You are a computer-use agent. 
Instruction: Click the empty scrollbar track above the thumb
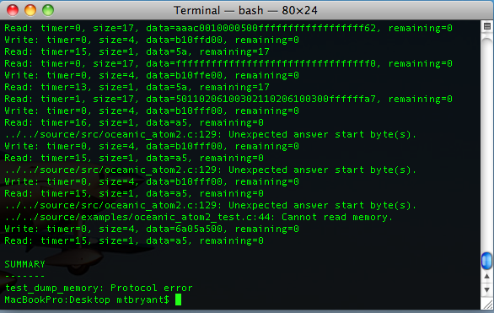point(486,142)
